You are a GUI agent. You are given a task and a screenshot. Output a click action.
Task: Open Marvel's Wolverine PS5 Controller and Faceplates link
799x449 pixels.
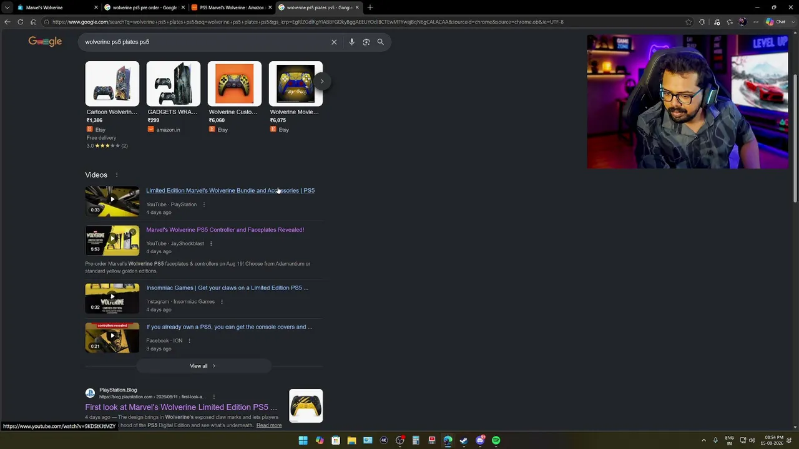click(225, 230)
